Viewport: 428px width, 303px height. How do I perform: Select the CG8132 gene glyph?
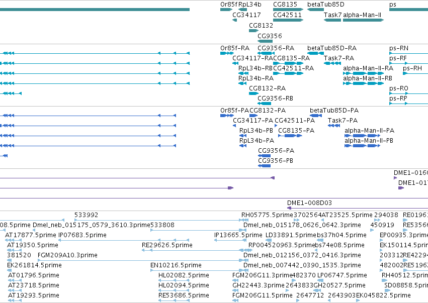[253, 31]
